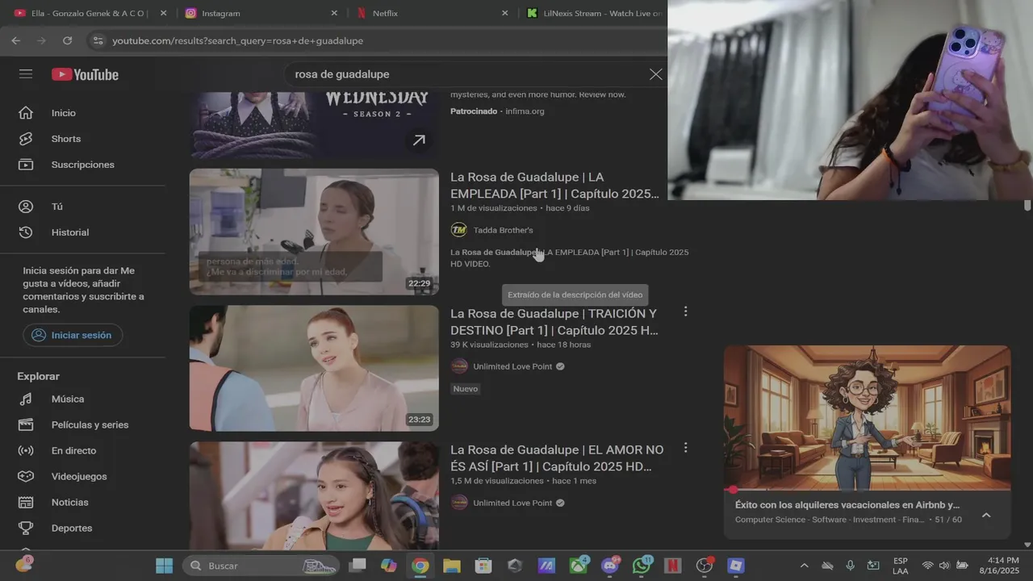
Task: Switch to the Instagram tab
Action: pos(261,13)
